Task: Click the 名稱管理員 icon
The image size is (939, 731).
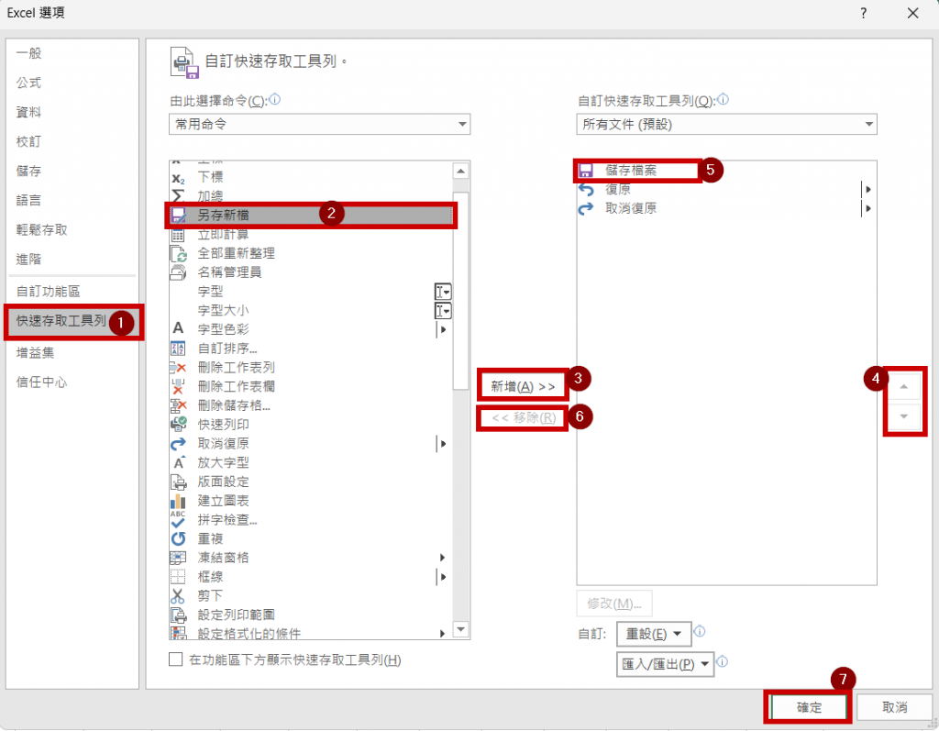Action: 178,272
